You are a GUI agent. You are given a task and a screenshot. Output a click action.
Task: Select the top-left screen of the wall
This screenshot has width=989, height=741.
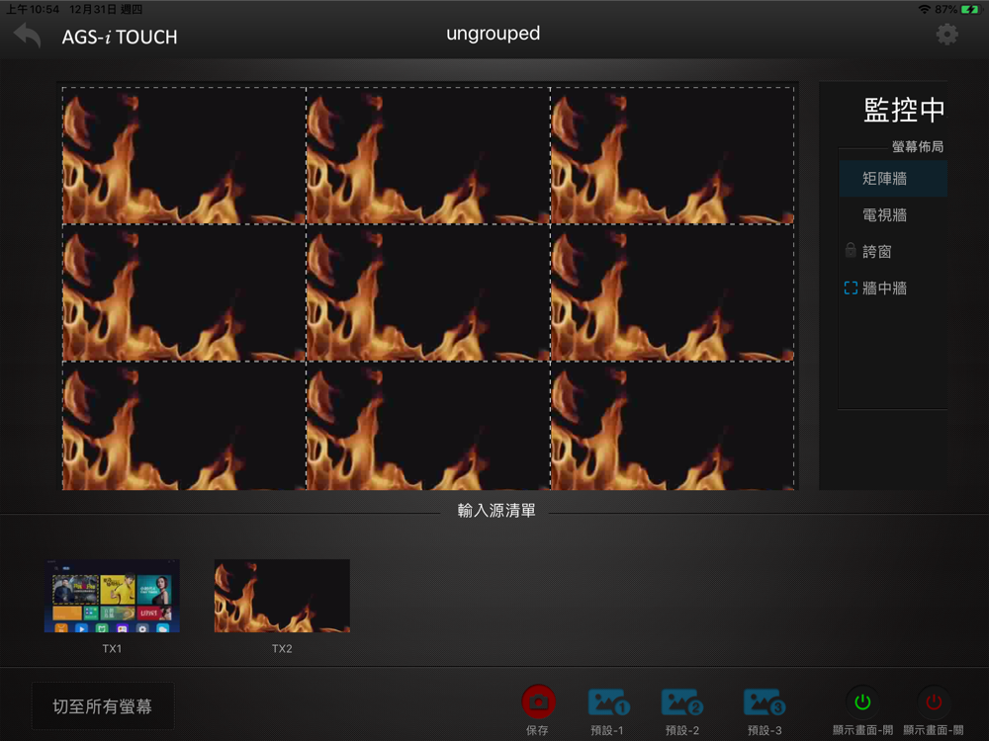(x=184, y=156)
